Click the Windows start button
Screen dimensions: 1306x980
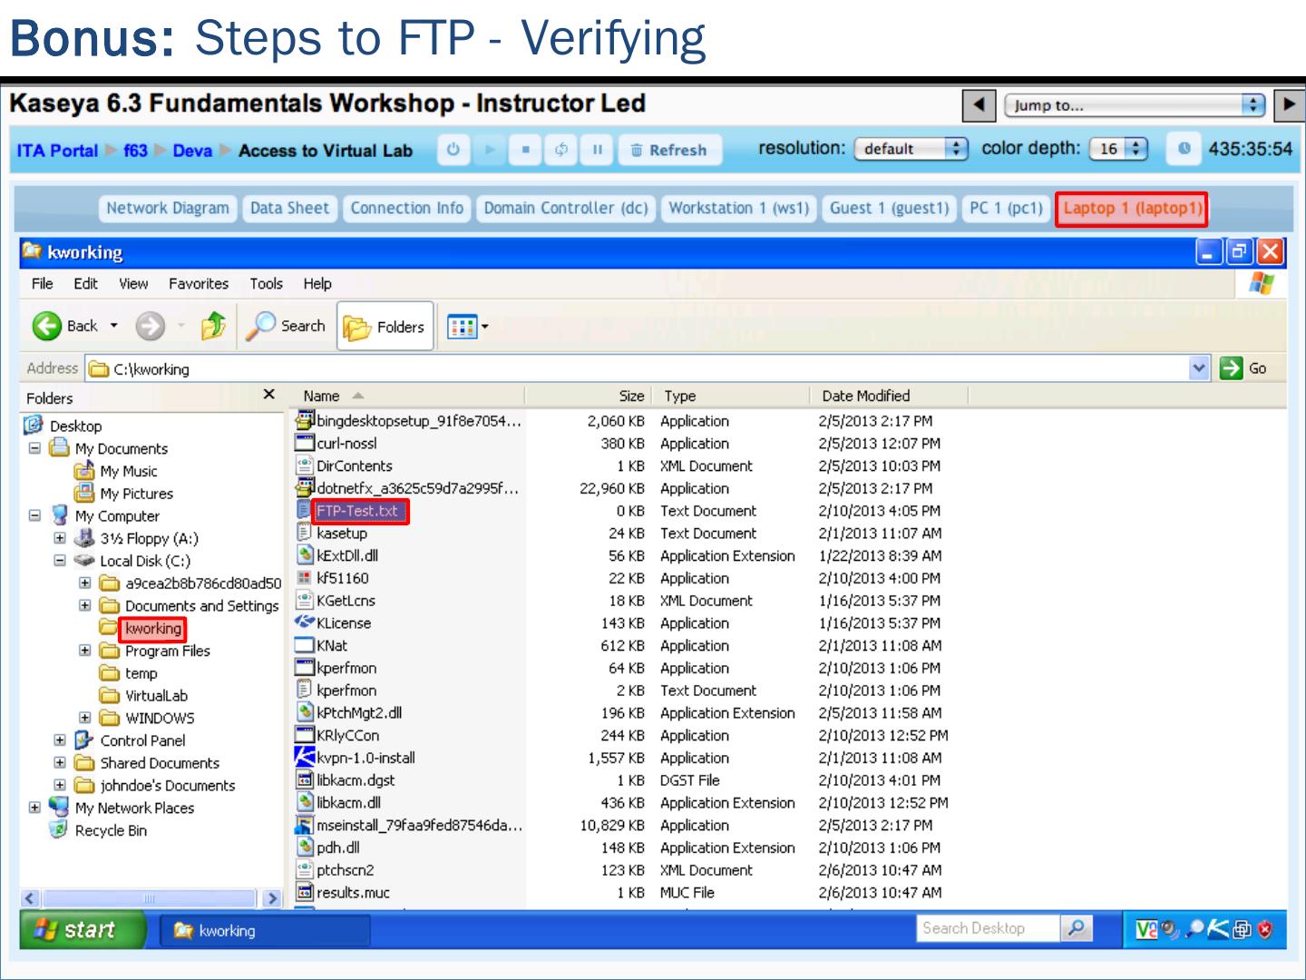point(82,930)
